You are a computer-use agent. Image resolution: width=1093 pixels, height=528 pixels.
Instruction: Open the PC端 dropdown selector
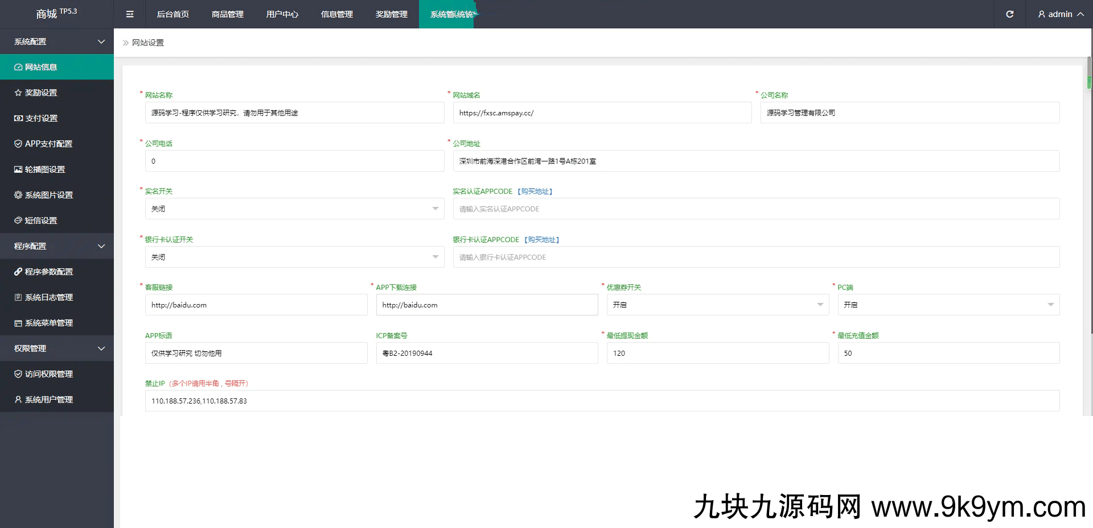pos(948,305)
